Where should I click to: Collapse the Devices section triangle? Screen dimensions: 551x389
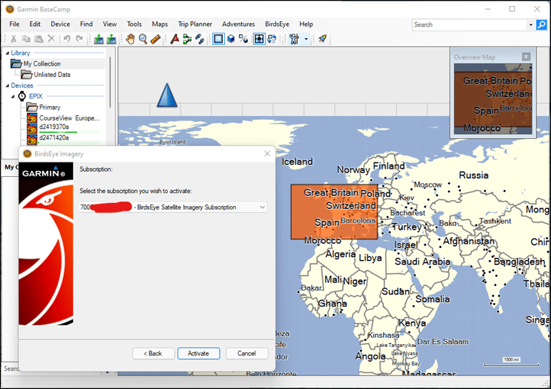coord(8,85)
